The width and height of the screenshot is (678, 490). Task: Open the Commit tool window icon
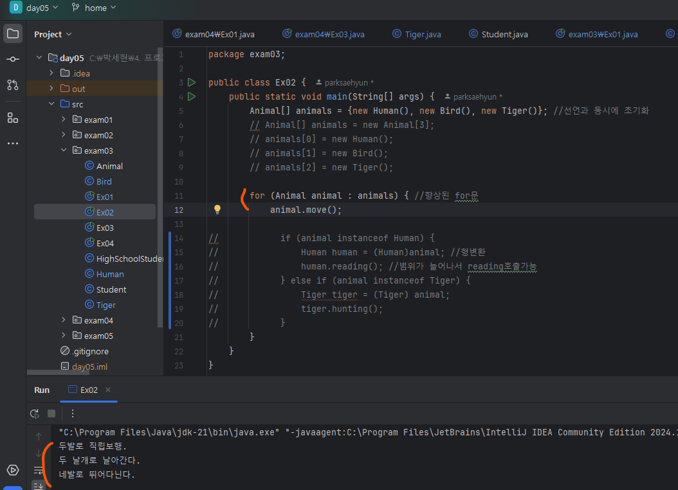point(13,59)
